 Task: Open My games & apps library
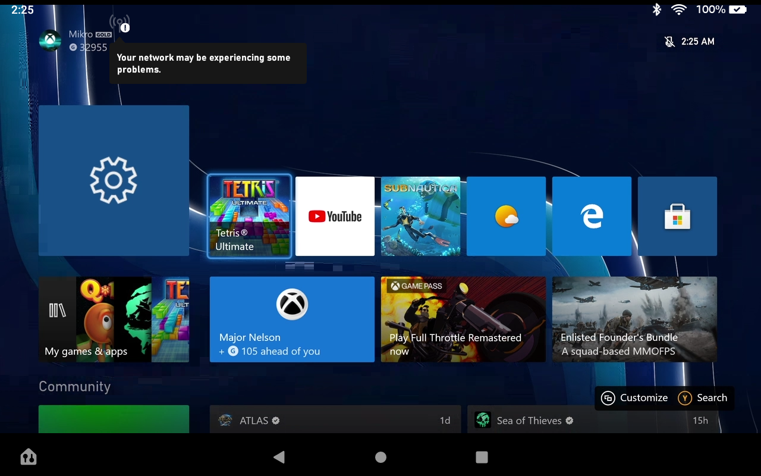click(114, 320)
